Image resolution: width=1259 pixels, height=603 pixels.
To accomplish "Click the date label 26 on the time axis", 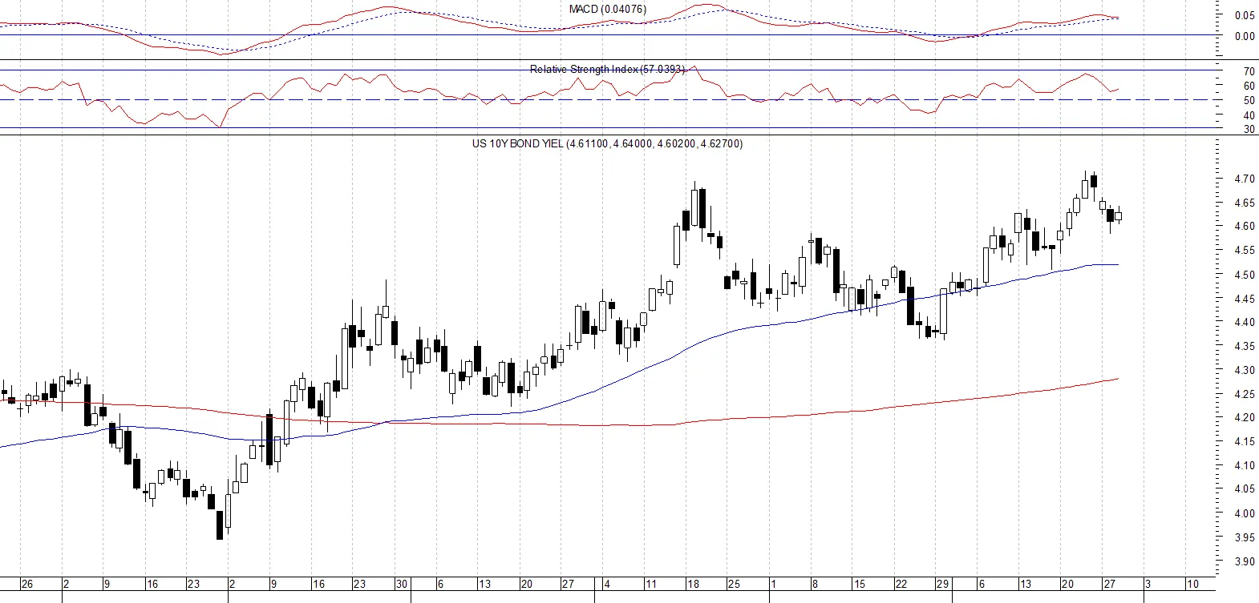I will tap(27, 585).
